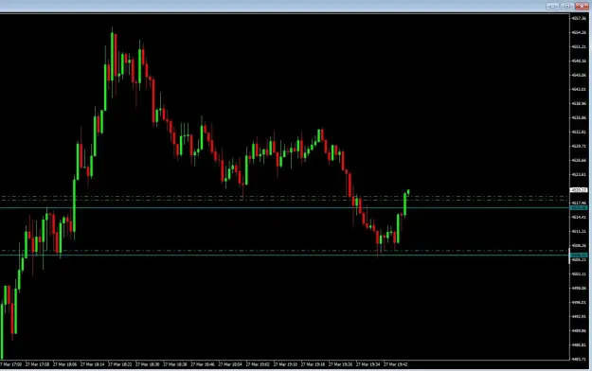Close the chart window
The width and height of the screenshot is (592, 371).
tap(582, 6)
